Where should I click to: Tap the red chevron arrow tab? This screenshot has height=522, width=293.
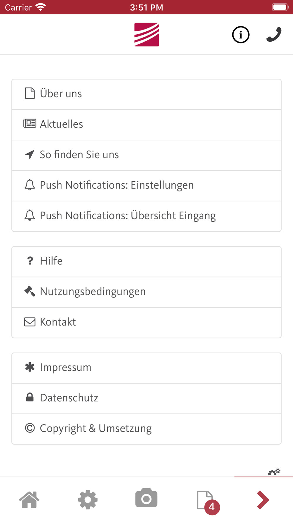click(263, 499)
